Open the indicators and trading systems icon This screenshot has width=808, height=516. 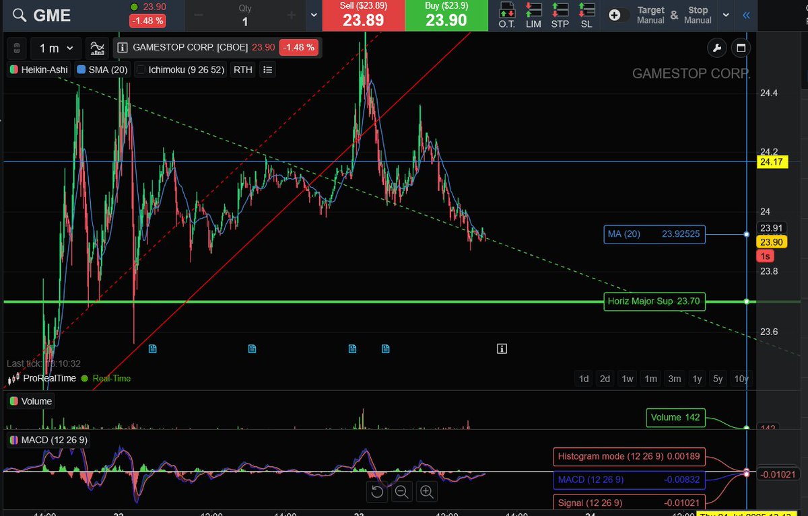click(x=98, y=48)
